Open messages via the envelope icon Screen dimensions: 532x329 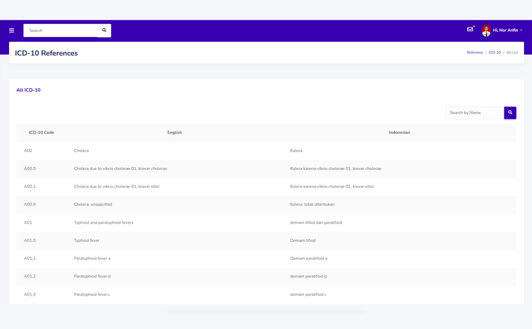469,30
